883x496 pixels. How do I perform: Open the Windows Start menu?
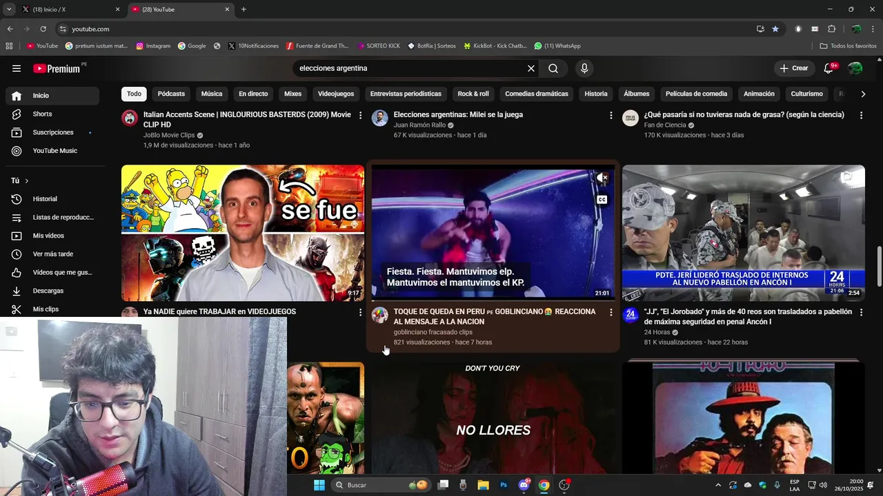tap(319, 485)
